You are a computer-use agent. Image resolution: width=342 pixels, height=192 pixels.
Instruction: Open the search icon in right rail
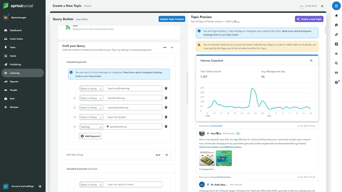336,63
